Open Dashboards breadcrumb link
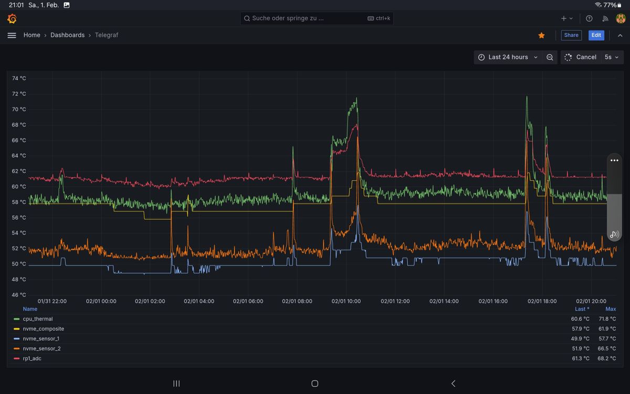This screenshot has height=394, width=630. 67,35
